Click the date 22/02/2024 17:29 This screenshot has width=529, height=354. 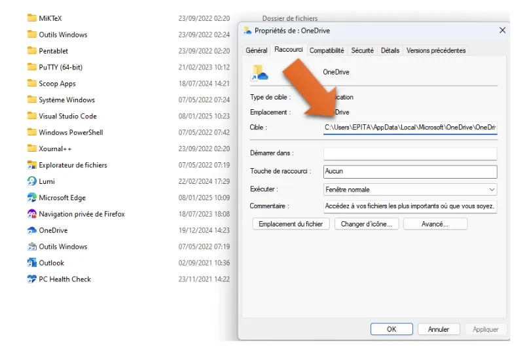point(204,181)
